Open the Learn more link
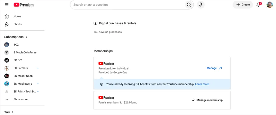The image size is (276, 115). point(202,84)
